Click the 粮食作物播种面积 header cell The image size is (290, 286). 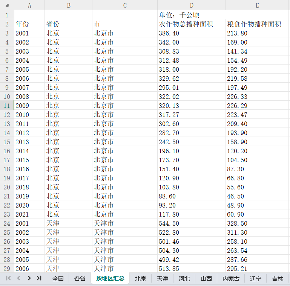click(x=257, y=24)
